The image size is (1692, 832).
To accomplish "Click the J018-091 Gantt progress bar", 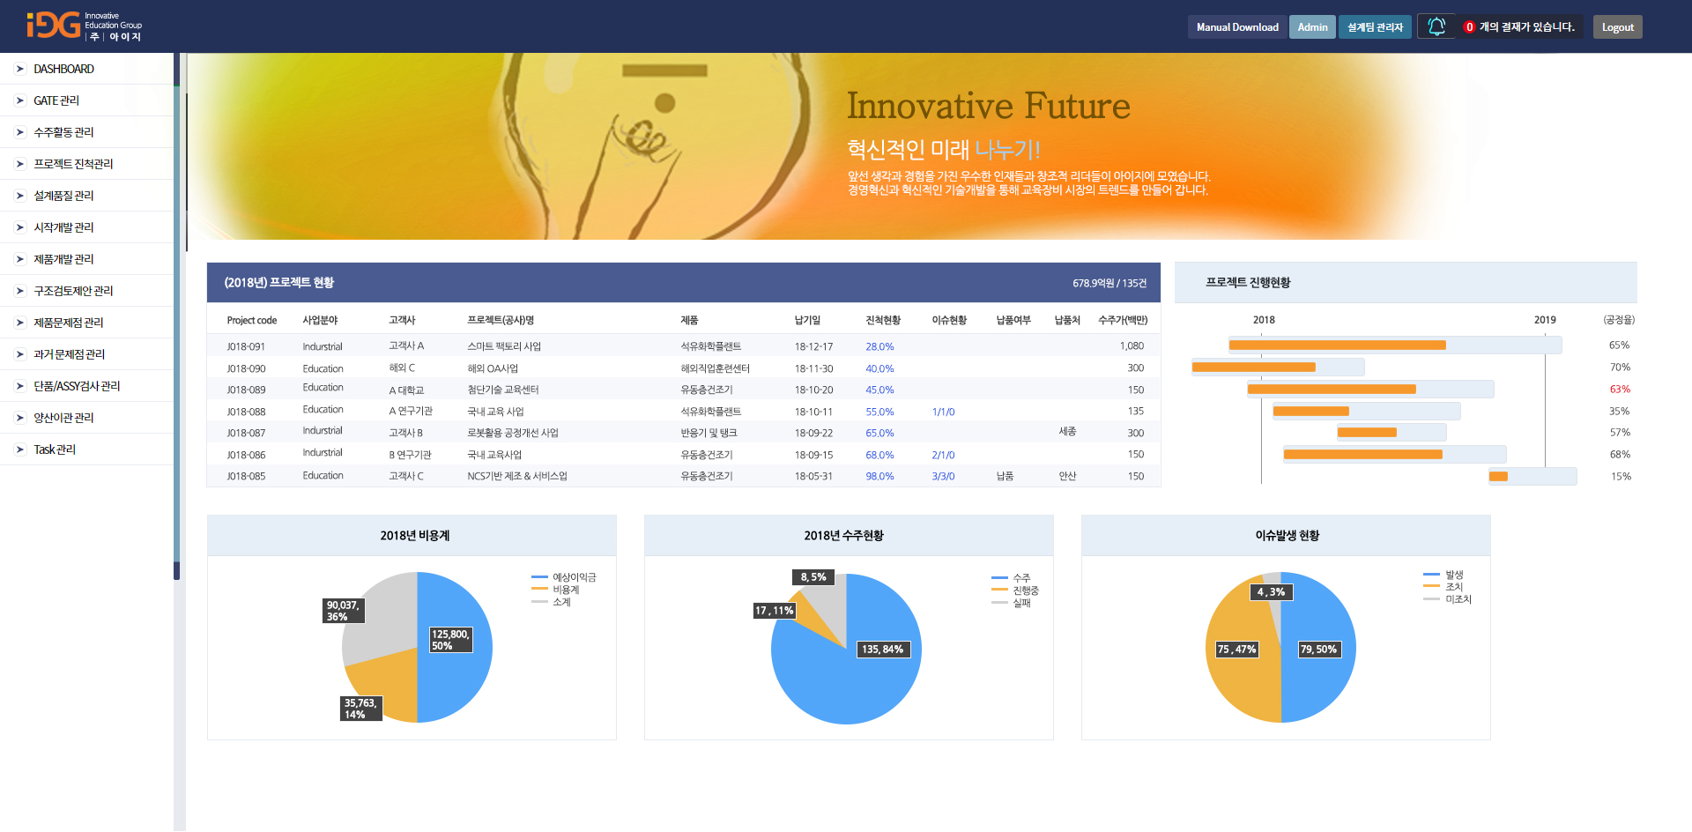I will [1337, 345].
